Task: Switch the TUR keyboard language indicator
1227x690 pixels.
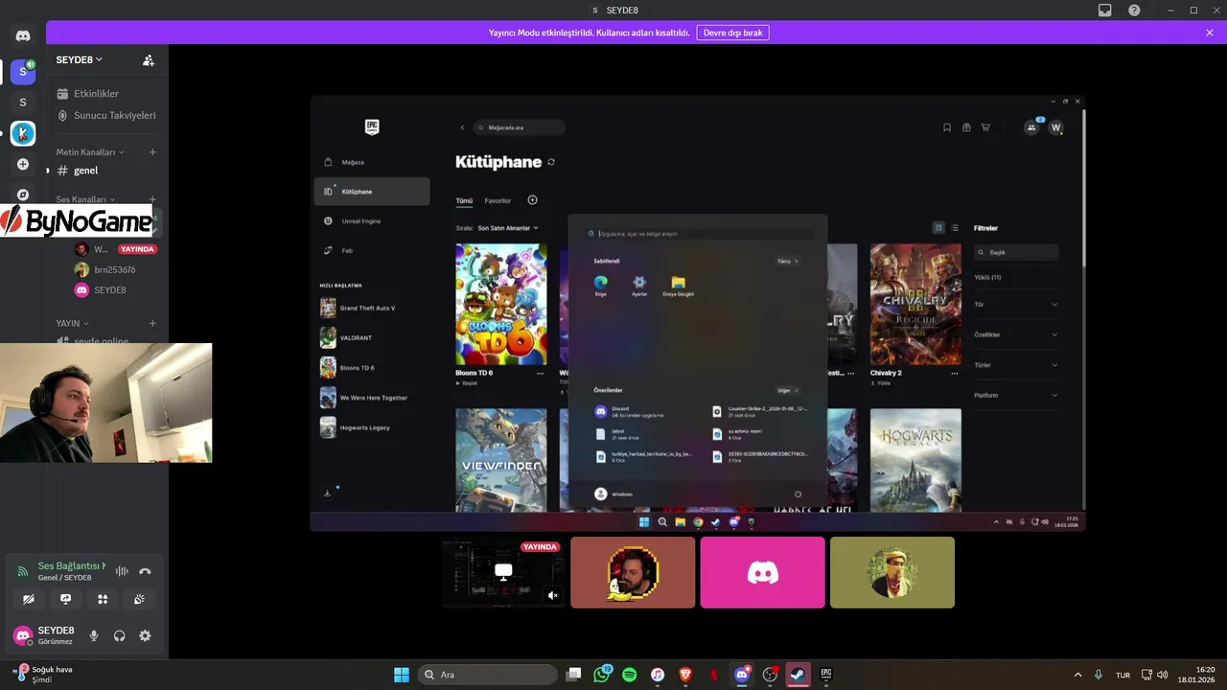Action: (x=1123, y=675)
